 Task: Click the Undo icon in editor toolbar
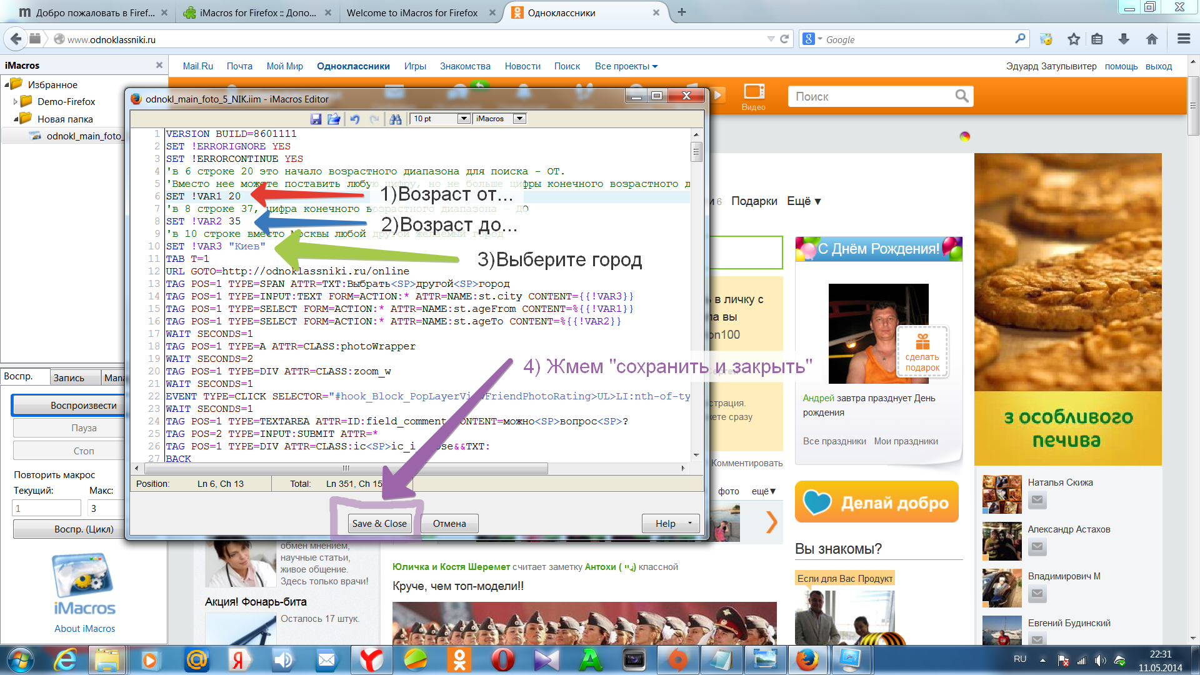354,119
